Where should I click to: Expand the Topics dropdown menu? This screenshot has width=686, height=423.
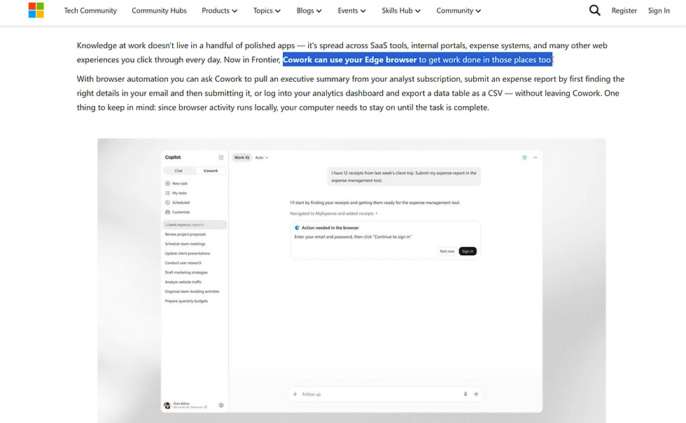click(267, 10)
